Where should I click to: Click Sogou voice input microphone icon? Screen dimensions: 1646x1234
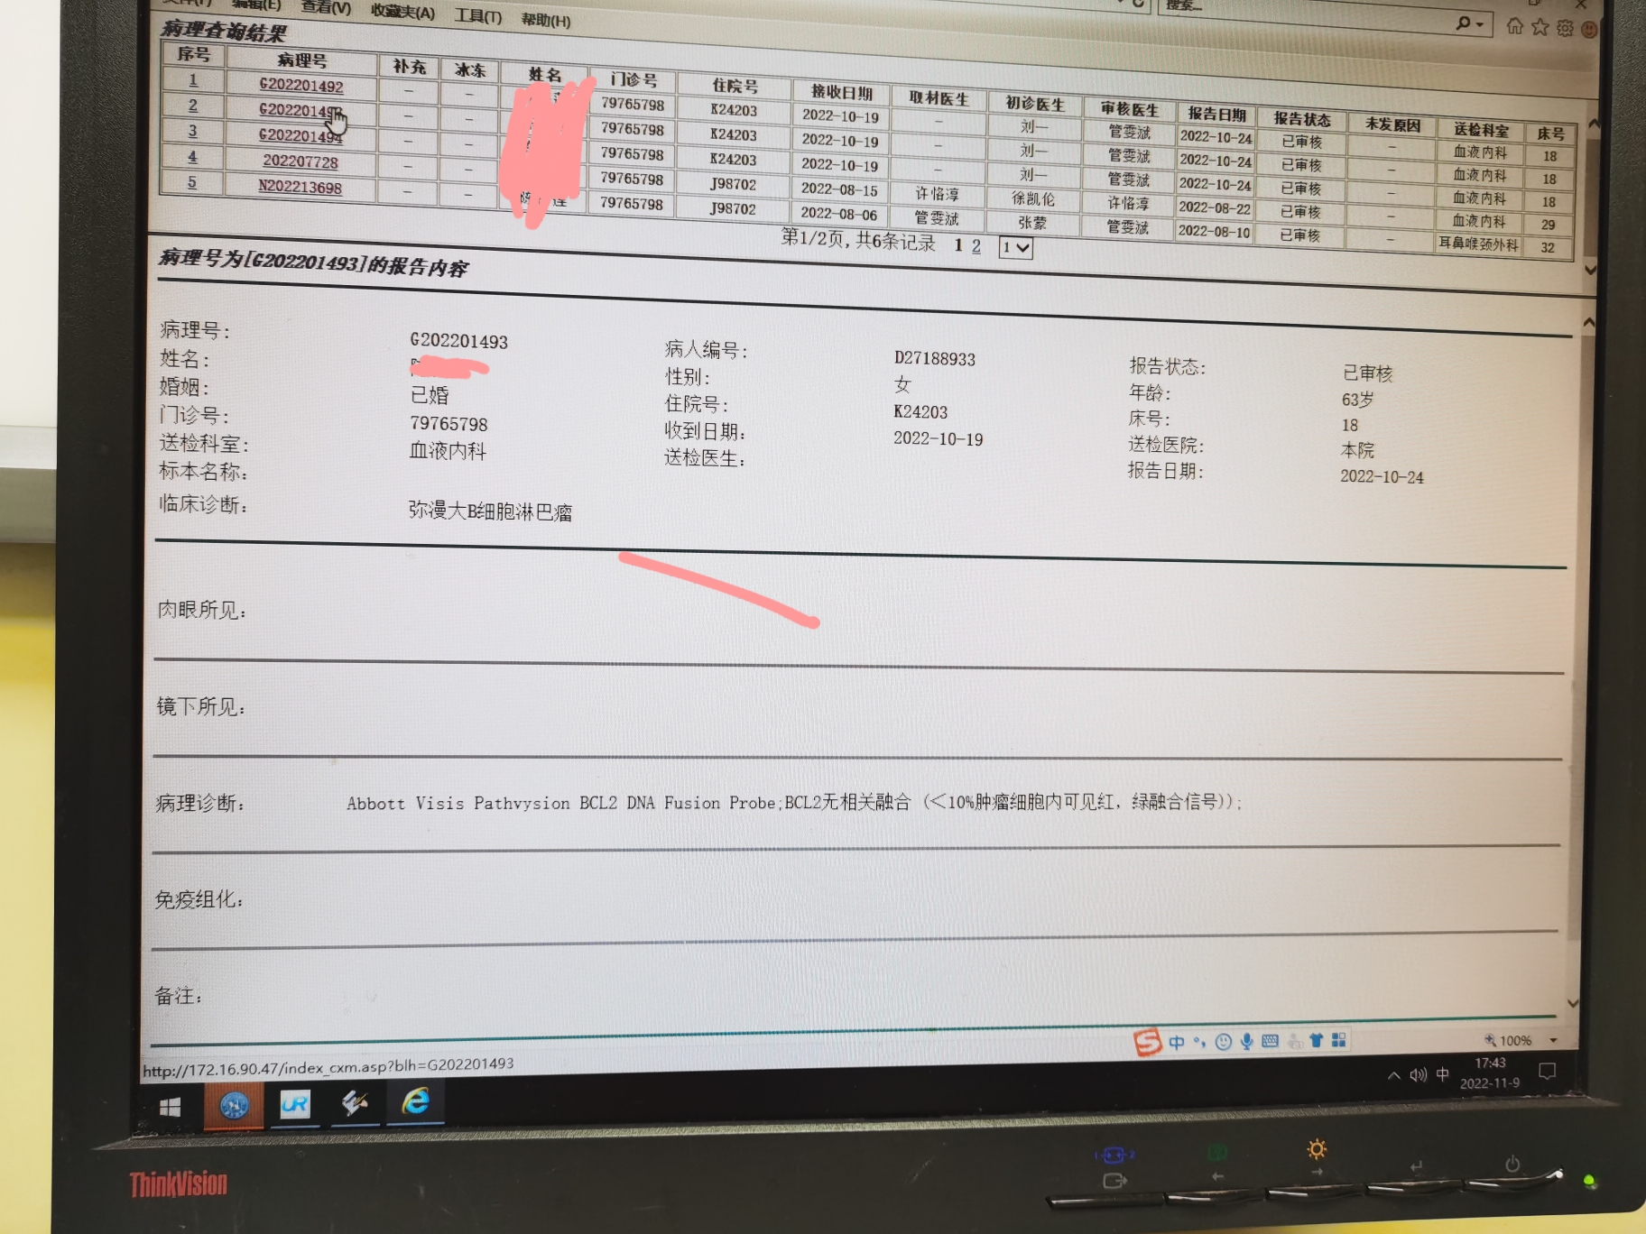tap(1246, 1041)
